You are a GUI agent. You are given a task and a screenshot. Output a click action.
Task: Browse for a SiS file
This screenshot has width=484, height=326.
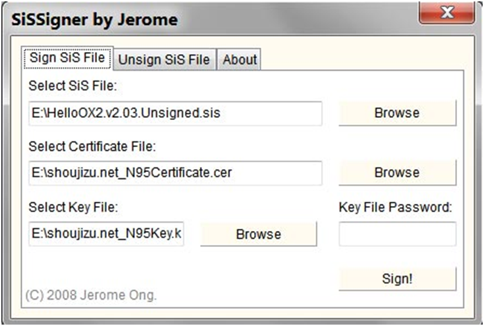tap(397, 113)
